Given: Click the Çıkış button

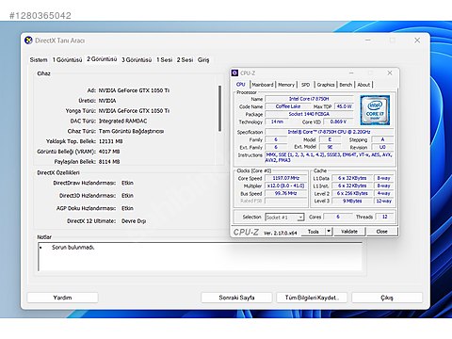Looking at the screenshot, I should pos(387,298).
